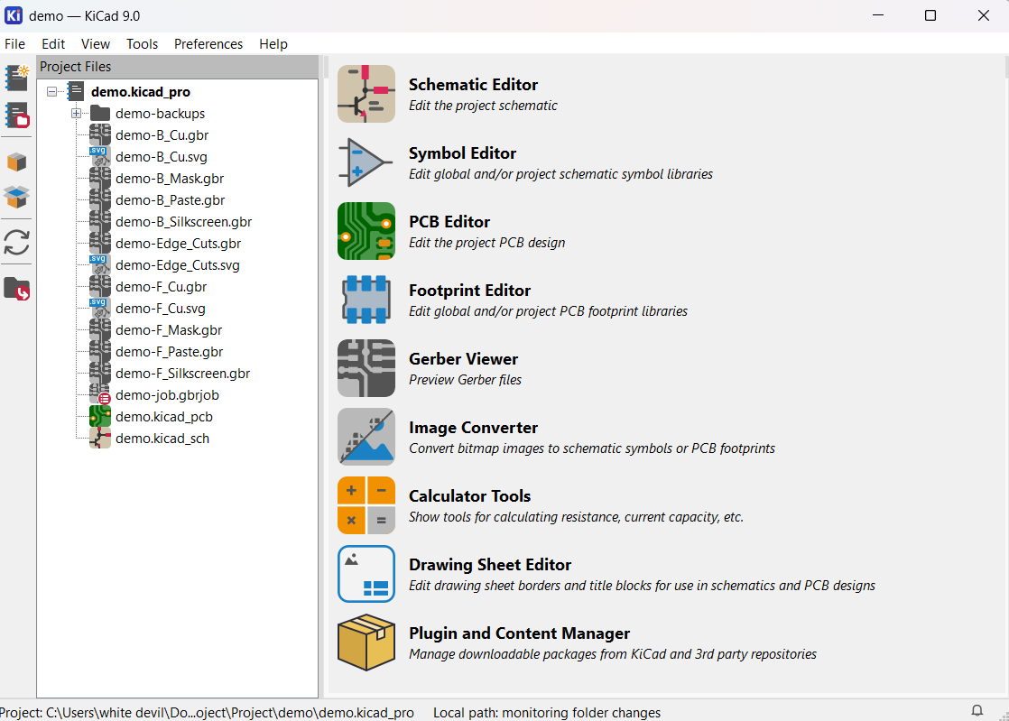
Task: Select demo-Edge_Cuts.gbr file
Action: pyautogui.click(x=179, y=244)
